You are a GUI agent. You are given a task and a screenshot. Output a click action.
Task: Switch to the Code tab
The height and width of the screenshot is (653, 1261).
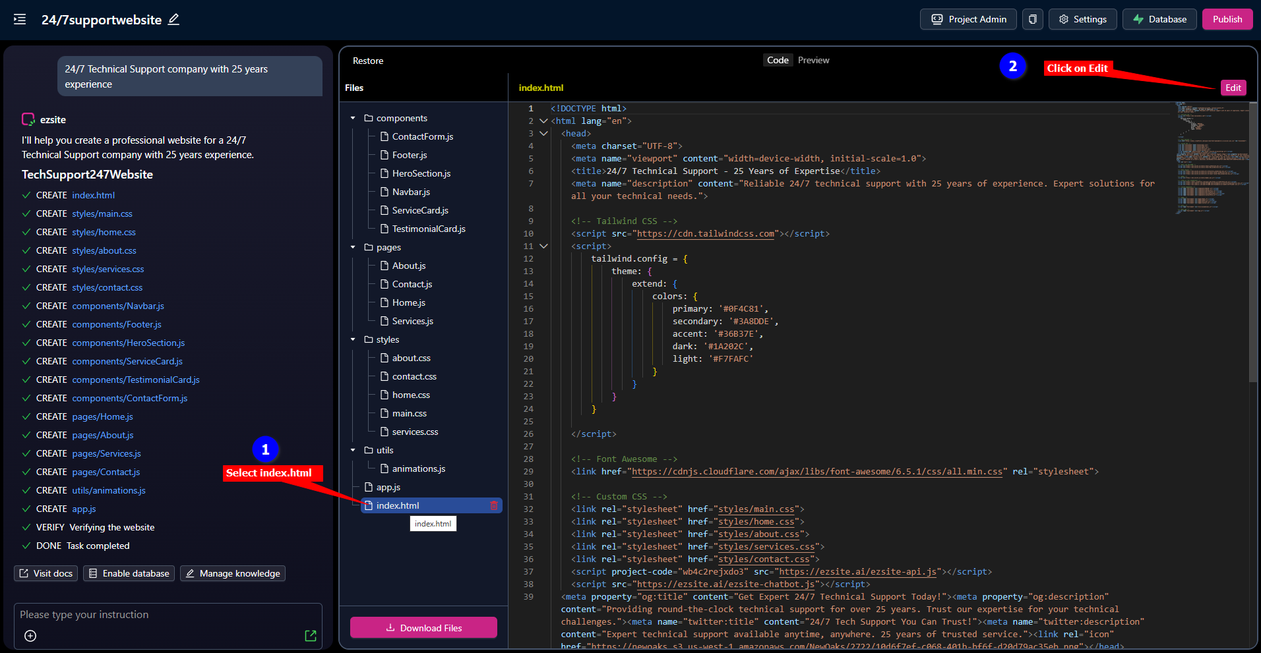tap(778, 60)
